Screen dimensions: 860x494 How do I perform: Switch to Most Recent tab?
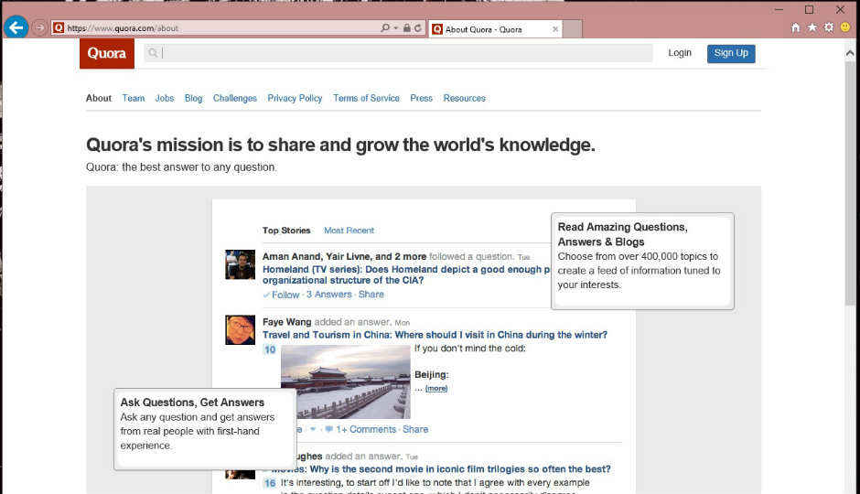click(x=349, y=231)
